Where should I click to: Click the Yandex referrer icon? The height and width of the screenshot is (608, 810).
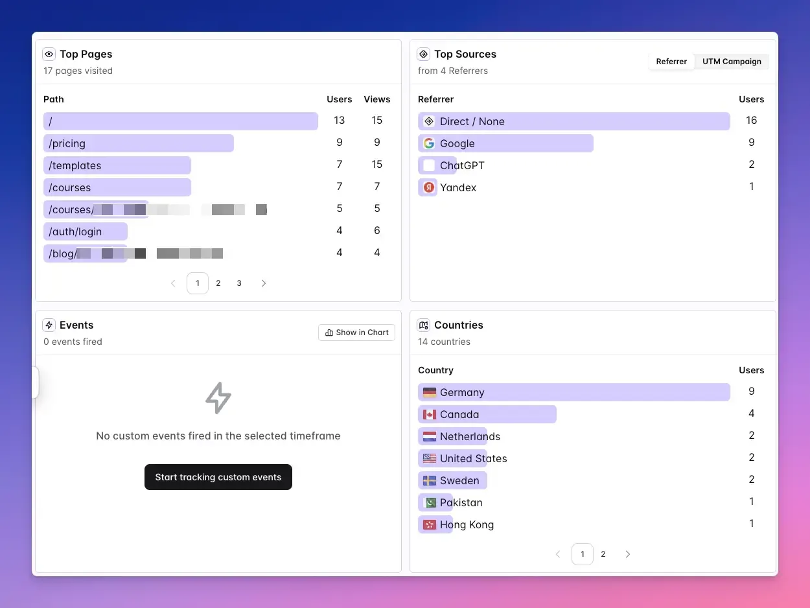pyautogui.click(x=429, y=188)
